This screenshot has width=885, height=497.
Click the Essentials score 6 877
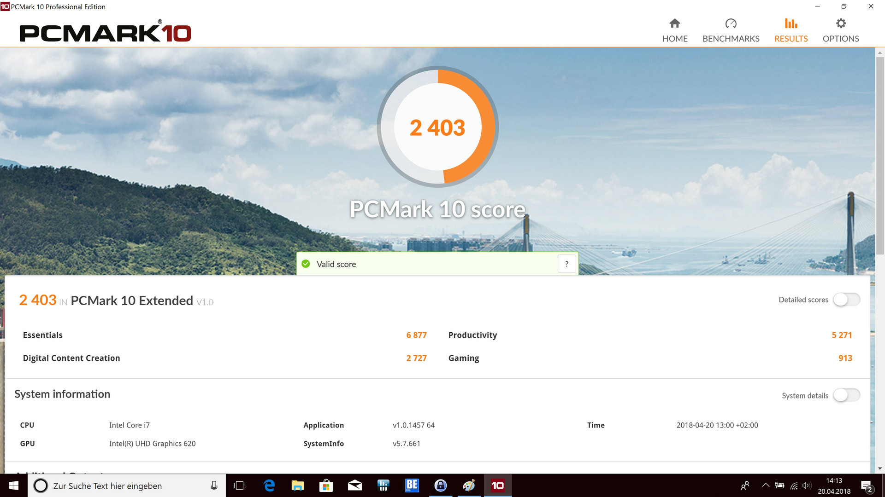pos(416,335)
